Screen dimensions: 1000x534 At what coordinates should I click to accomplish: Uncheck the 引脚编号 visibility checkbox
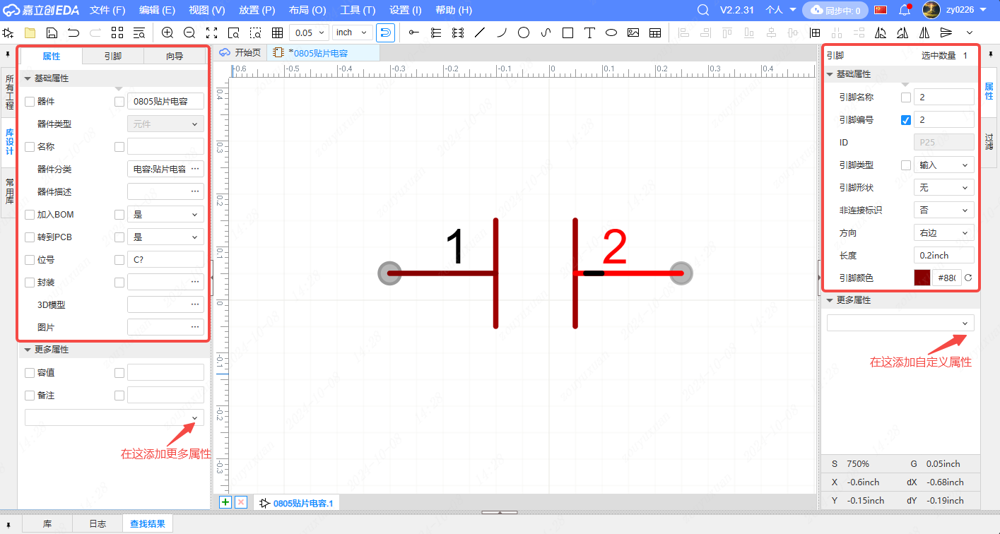[x=906, y=120]
